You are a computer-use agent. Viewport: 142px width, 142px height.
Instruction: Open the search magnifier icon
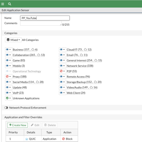(x=9, y=4)
